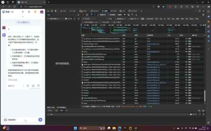Clear results in the top search pane
Viewport: 211px width, 131px height.
[x=78, y=19]
